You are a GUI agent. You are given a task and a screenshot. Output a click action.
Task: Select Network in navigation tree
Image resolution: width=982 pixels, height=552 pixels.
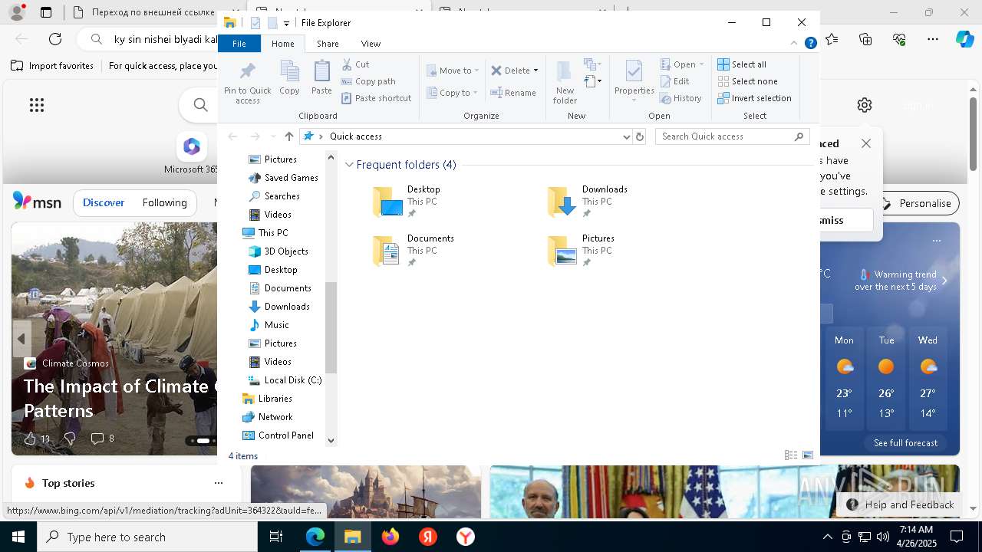tap(267, 417)
